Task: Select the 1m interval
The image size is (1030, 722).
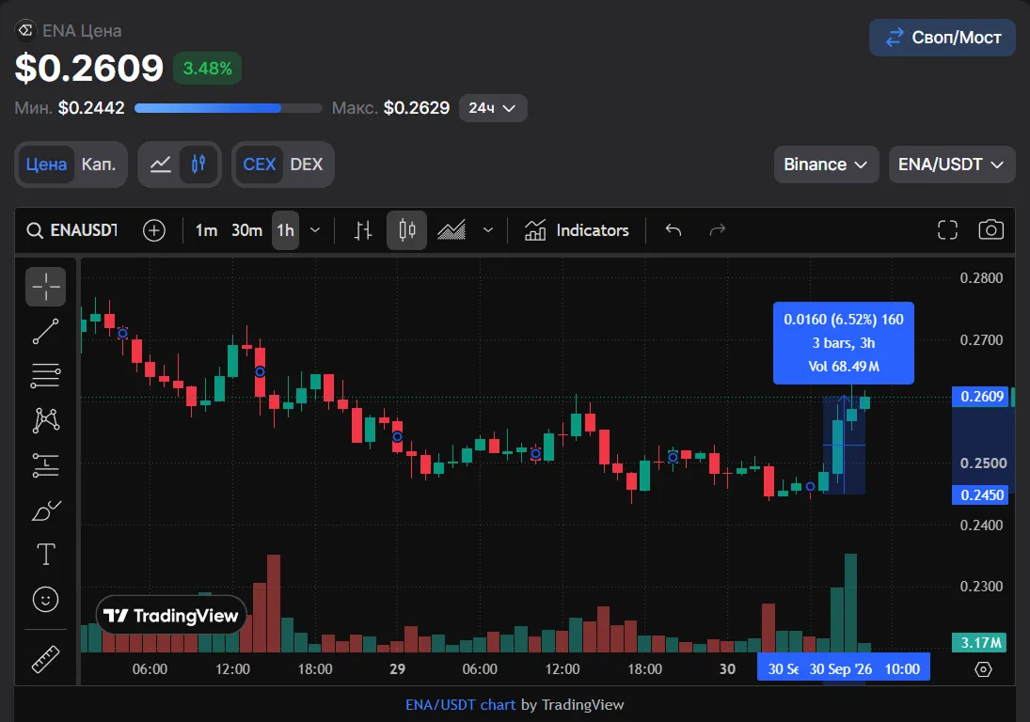Action: 206,230
